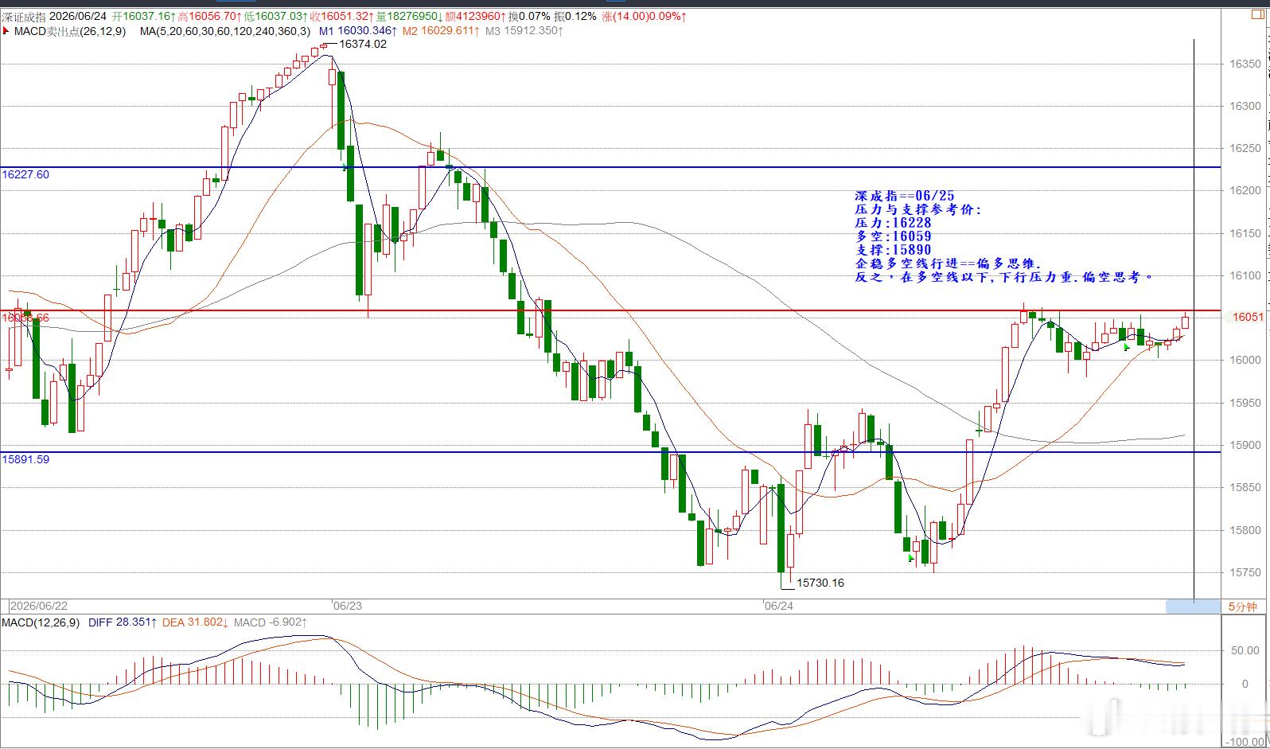The width and height of the screenshot is (1270, 749).
Task: Click the green arrow signal near 15750
Action: coord(911,558)
